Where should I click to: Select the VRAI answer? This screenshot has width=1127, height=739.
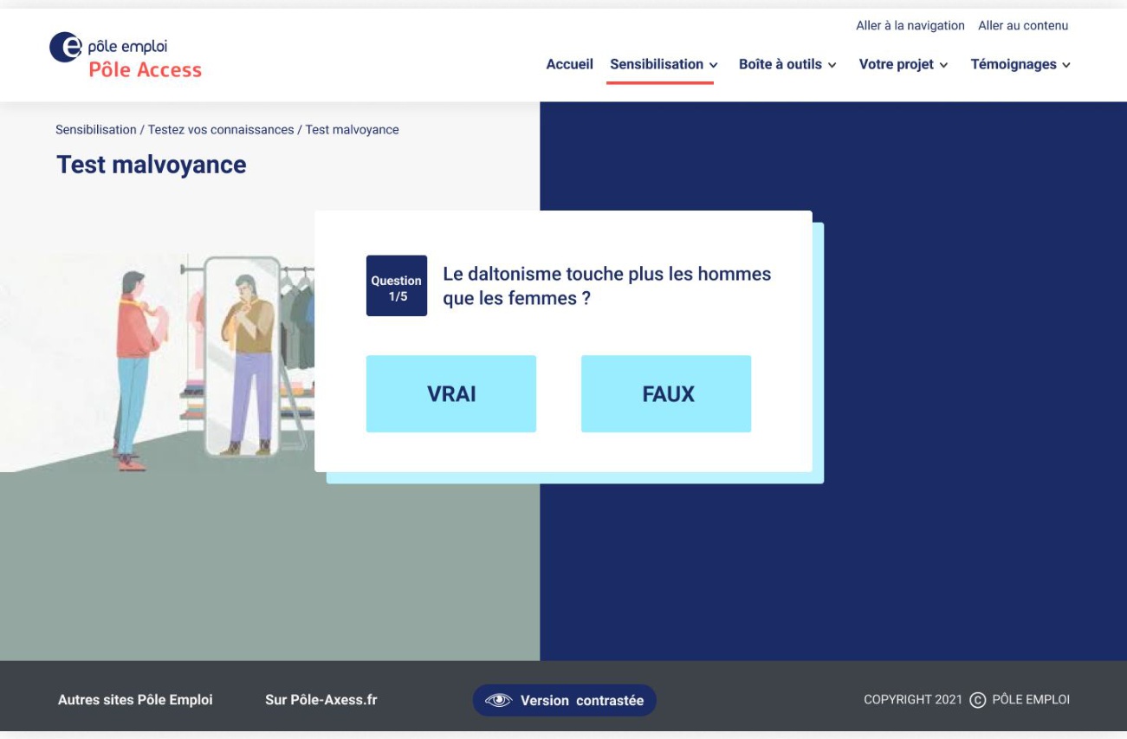pos(451,394)
